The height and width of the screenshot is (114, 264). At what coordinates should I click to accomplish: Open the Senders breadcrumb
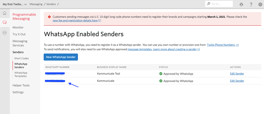point(51,4)
